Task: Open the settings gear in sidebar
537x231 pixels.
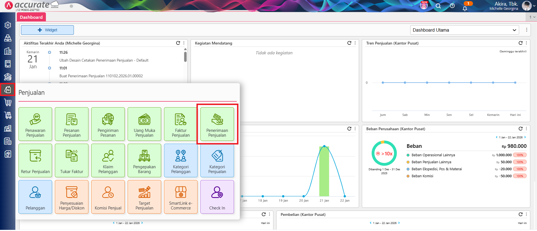Action: tap(8, 25)
